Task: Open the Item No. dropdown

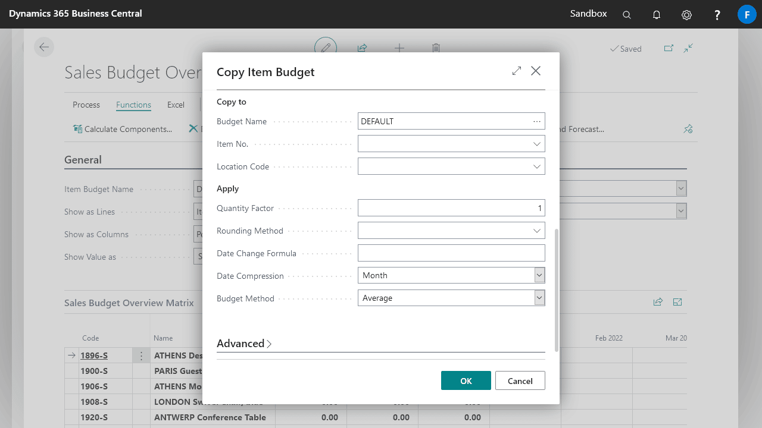Action: click(537, 144)
